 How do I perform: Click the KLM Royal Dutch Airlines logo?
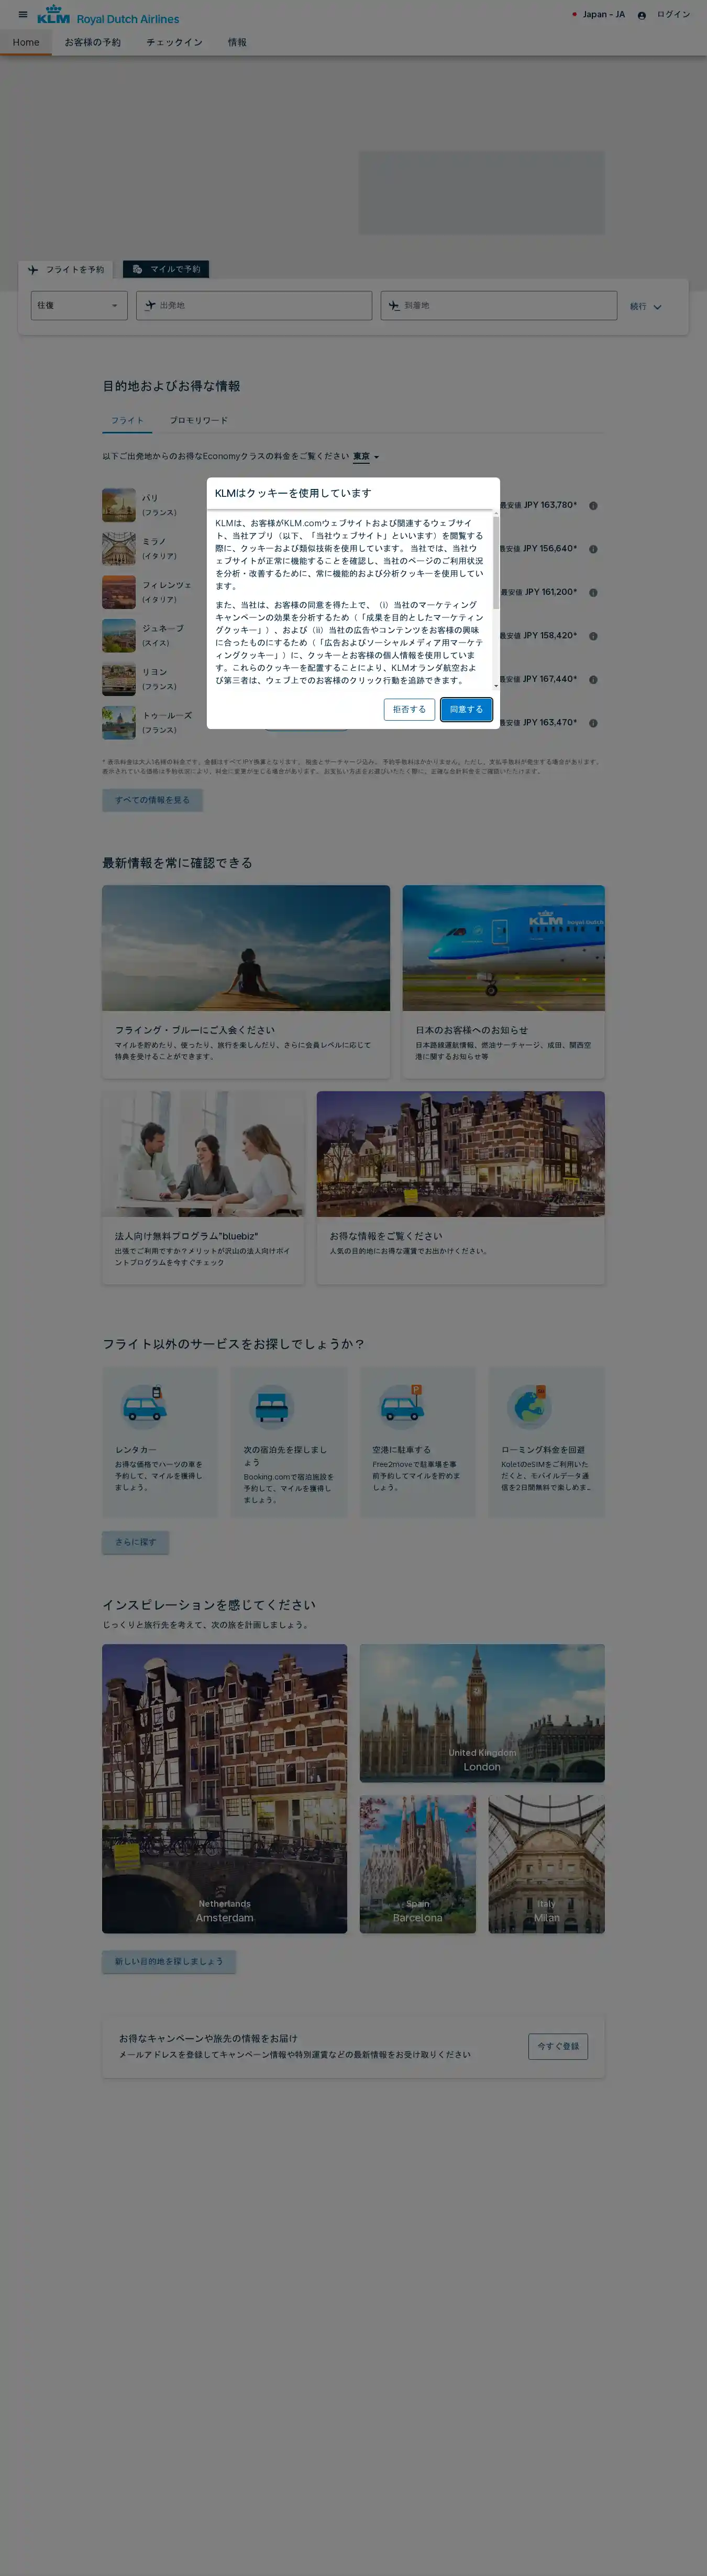point(108,16)
